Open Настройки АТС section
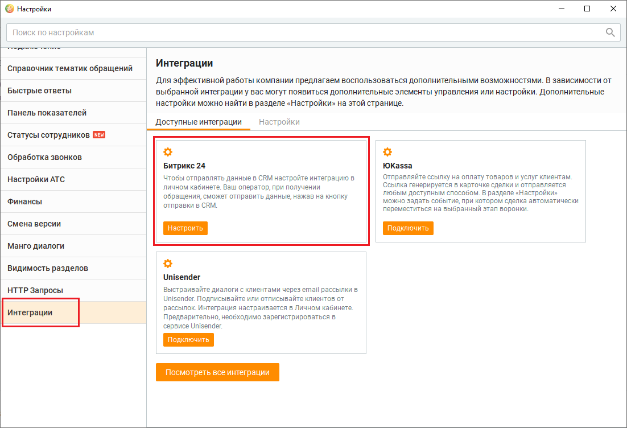Image resolution: width=627 pixels, height=428 pixels. [x=73, y=180]
